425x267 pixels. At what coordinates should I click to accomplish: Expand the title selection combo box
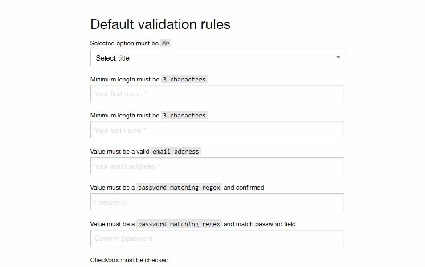[217, 58]
